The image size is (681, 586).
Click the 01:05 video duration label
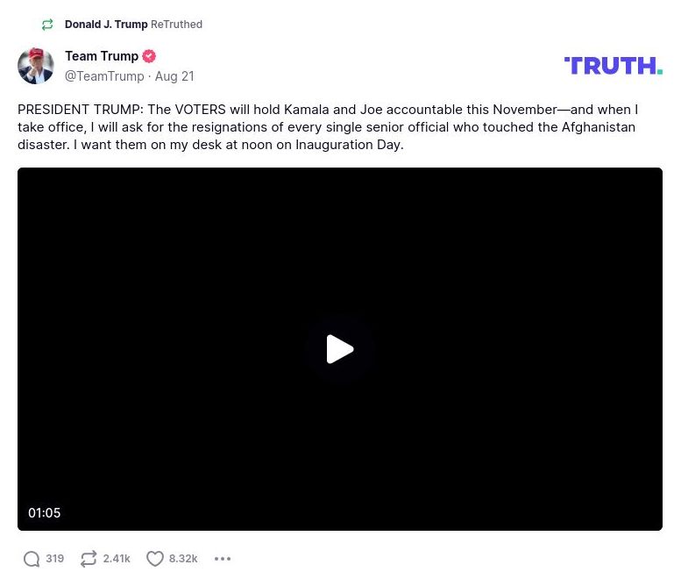point(45,513)
